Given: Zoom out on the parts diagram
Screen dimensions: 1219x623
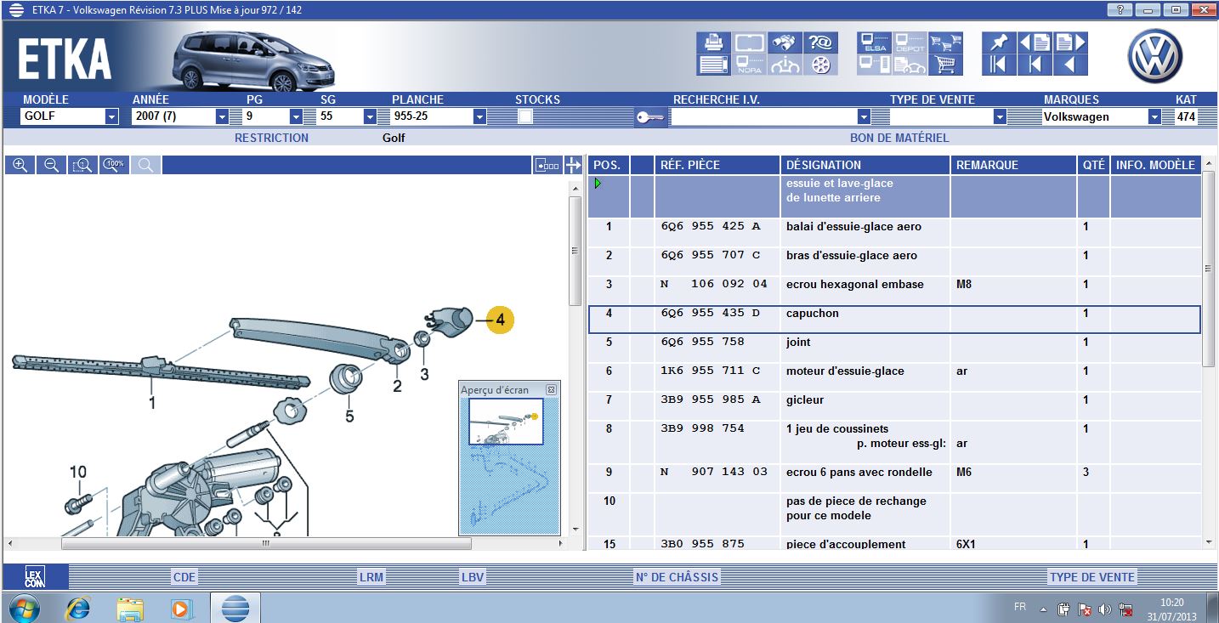Looking at the screenshot, I should [x=51, y=165].
